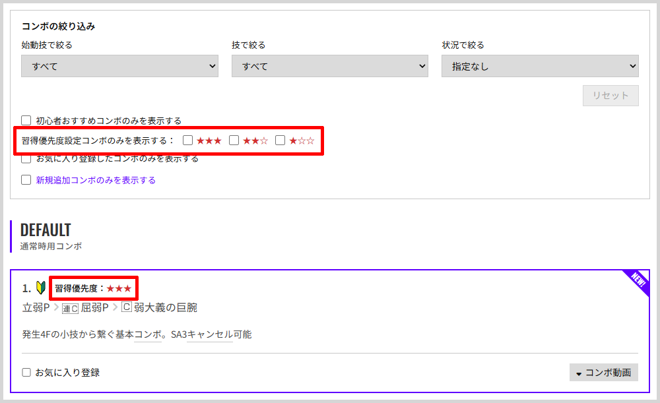The image size is (660, 403).
Task: Open the 始動技で絞る dropdown
Action: click(x=119, y=66)
